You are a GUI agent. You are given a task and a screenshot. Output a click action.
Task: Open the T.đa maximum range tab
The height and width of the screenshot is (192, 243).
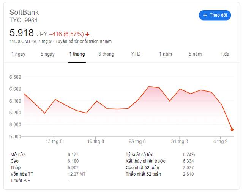[x=225, y=54]
